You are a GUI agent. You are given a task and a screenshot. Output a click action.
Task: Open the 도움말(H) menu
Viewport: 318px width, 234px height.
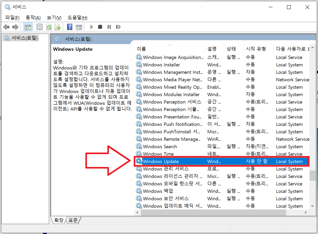pyautogui.click(x=77, y=18)
